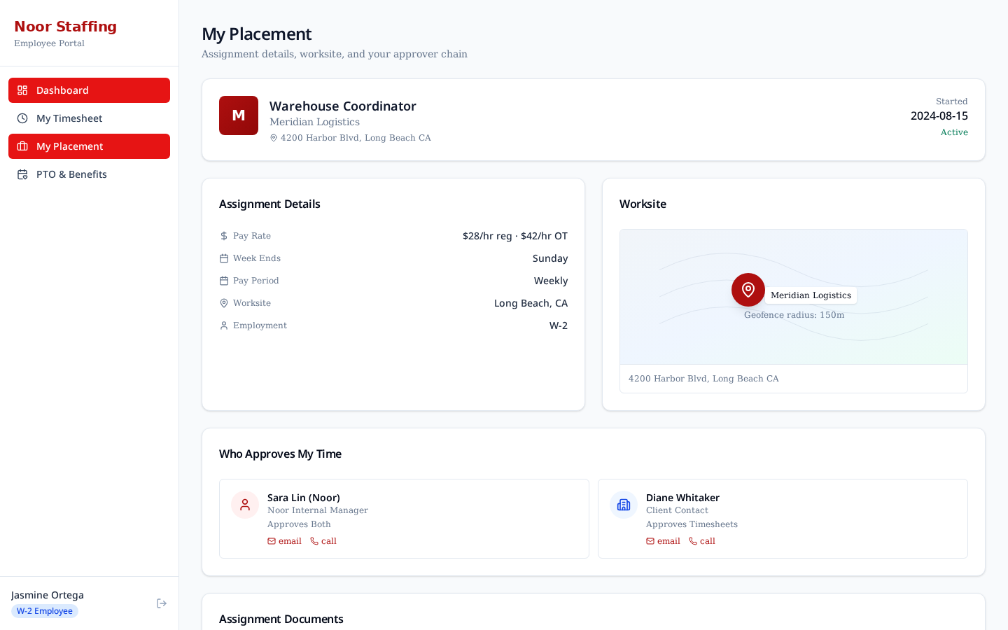Viewport: 1008px width, 630px height.
Task: Email Diane Whitaker
Action: [663, 541]
